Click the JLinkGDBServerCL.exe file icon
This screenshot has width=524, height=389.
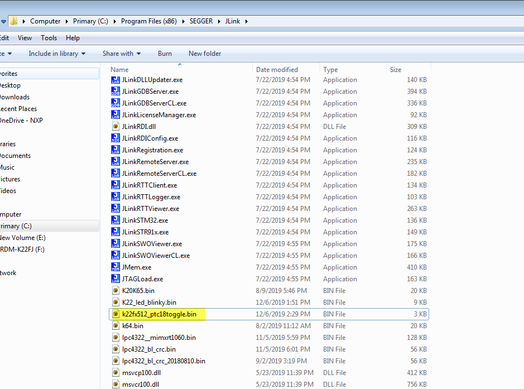coord(116,103)
